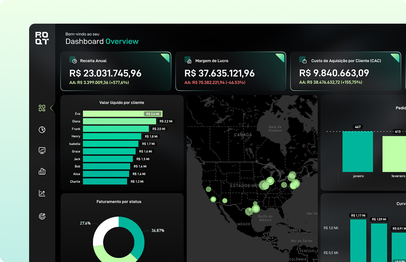Open the monitor chart icon in the sidebar
Viewport: 406px width, 262px height.
pyautogui.click(x=42, y=150)
